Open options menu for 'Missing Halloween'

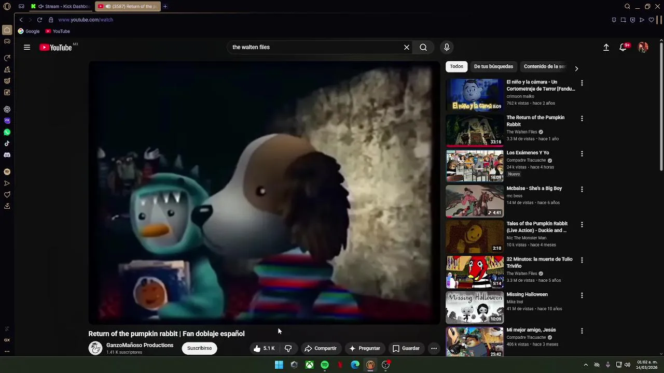tap(582, 295)
